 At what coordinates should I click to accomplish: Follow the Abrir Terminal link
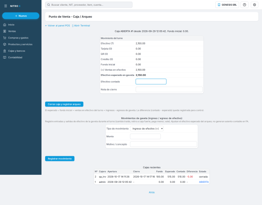[81, 25]
